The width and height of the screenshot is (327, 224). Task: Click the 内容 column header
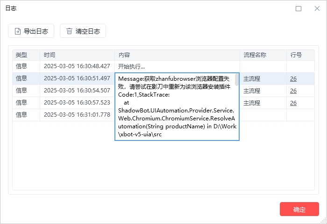click(124, 55)
